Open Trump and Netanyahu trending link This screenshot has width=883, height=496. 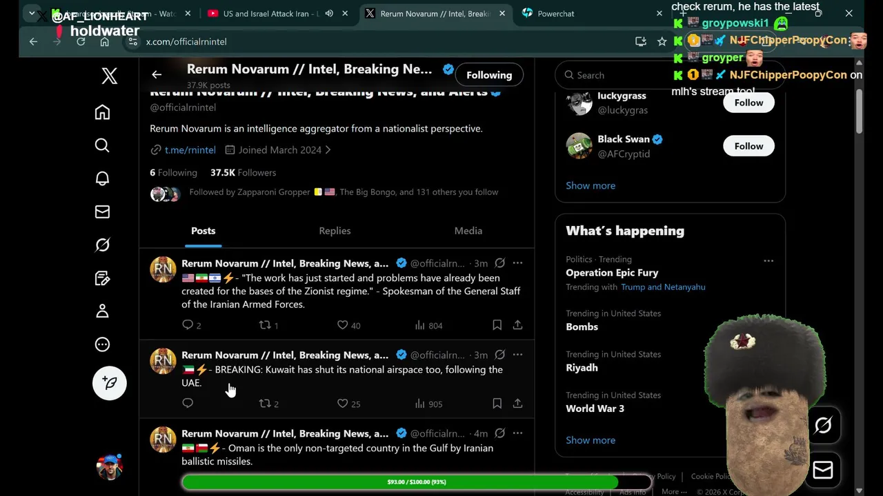click(663, 287)
